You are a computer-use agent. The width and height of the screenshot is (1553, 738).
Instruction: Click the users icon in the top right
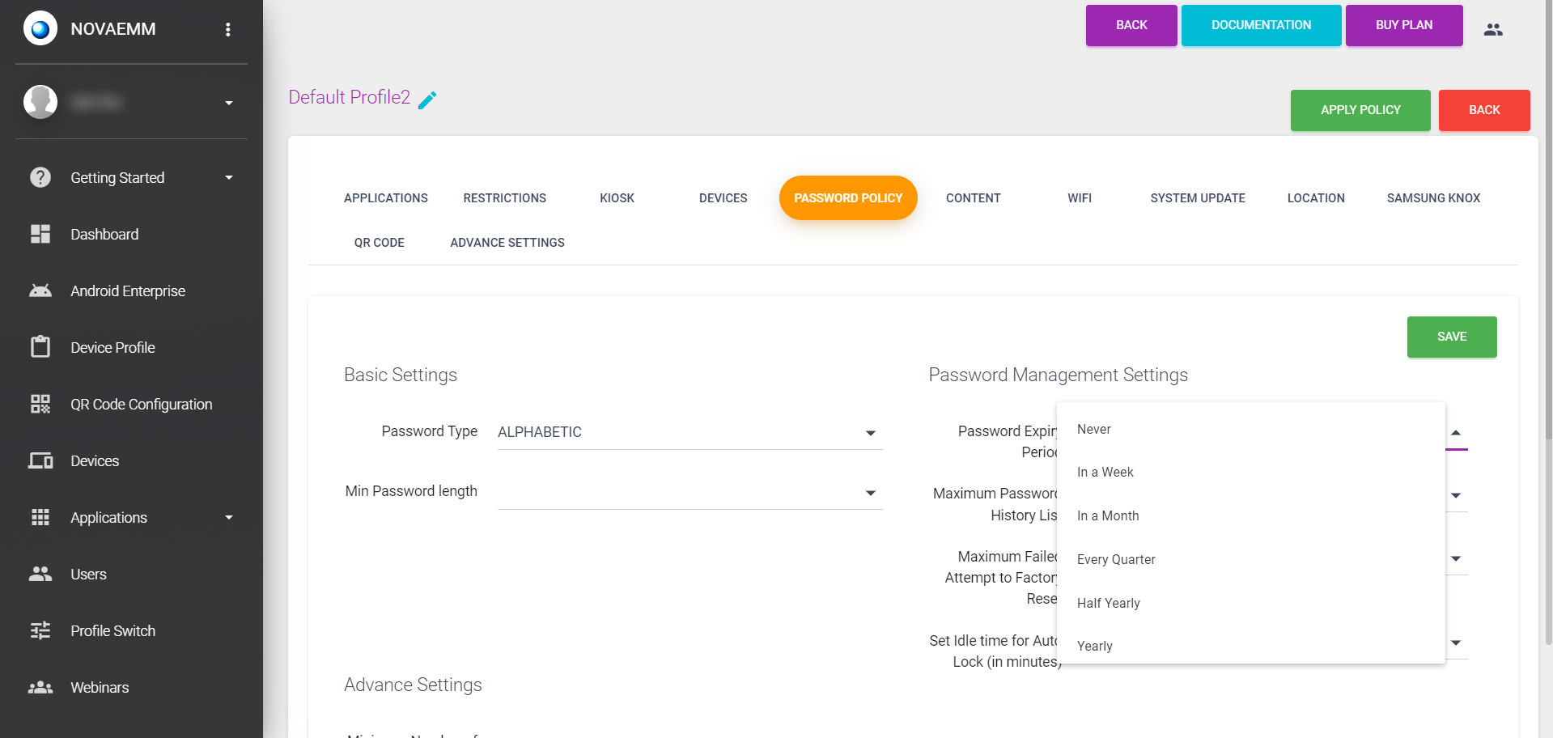pyautogui.click(x=1493, y=29)
